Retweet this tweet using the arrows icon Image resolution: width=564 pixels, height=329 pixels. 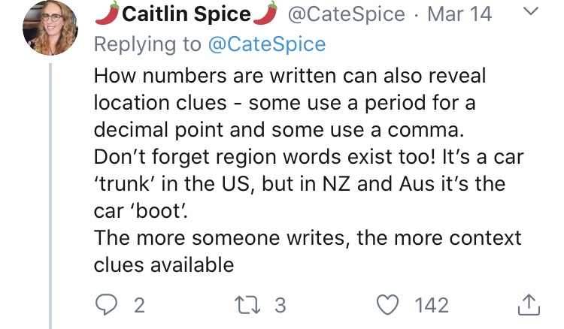247,305
